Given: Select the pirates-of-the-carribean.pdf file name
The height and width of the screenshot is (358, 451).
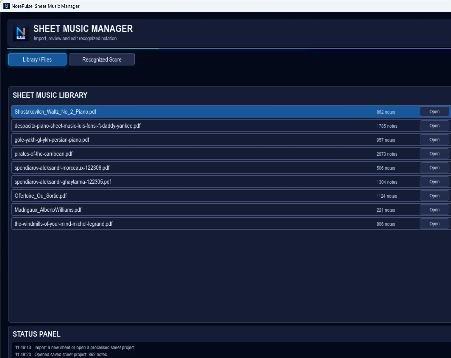Looking at the screenshot, I should (44, 154).
